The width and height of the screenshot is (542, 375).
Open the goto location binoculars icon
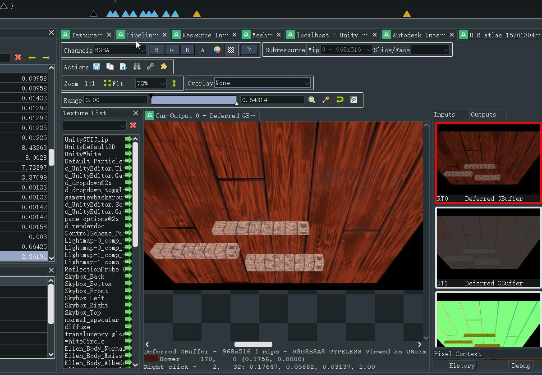tap(137, 66)
